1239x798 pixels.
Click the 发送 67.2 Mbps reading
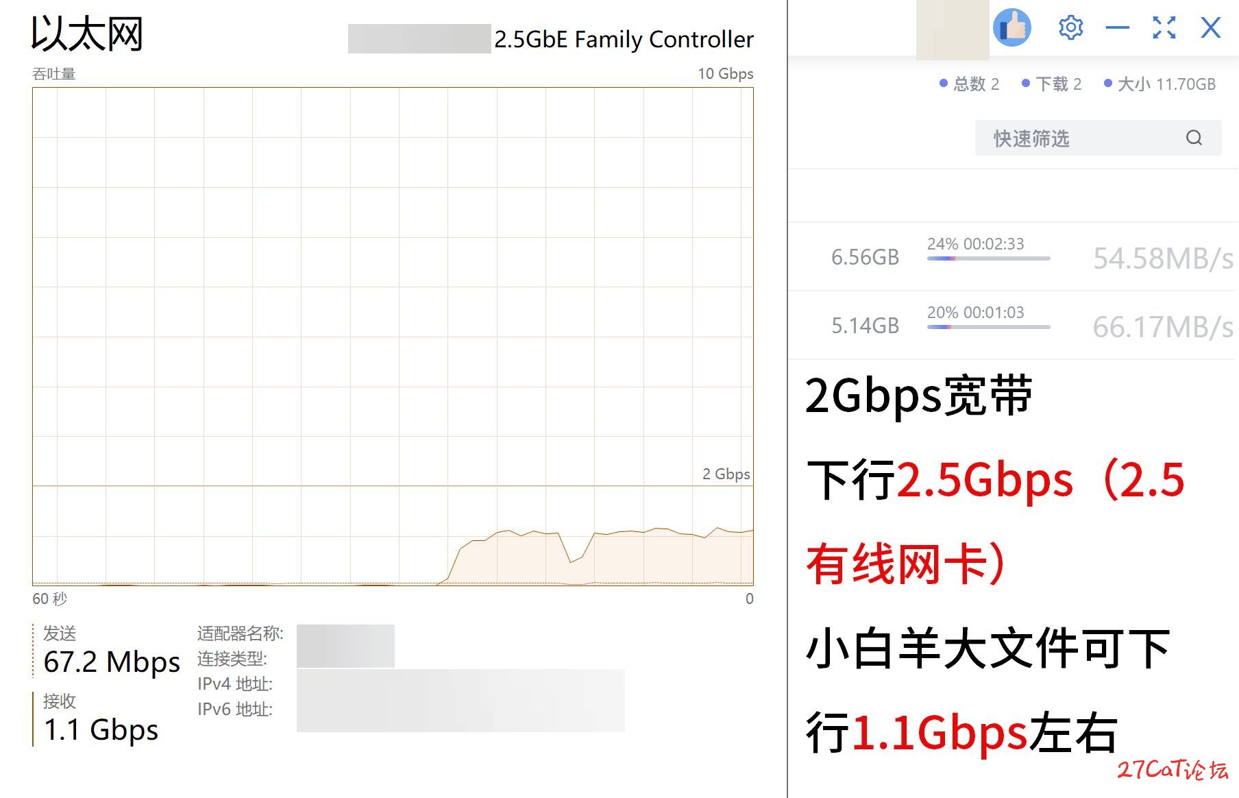tap(112, 650)
